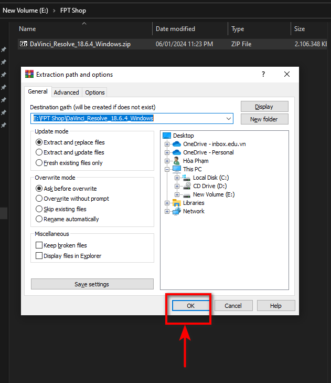Expand New Volume (E:) node

[x=177, y=194]
